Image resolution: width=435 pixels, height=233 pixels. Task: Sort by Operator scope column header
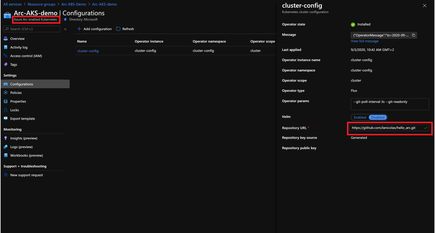point(263,41)
